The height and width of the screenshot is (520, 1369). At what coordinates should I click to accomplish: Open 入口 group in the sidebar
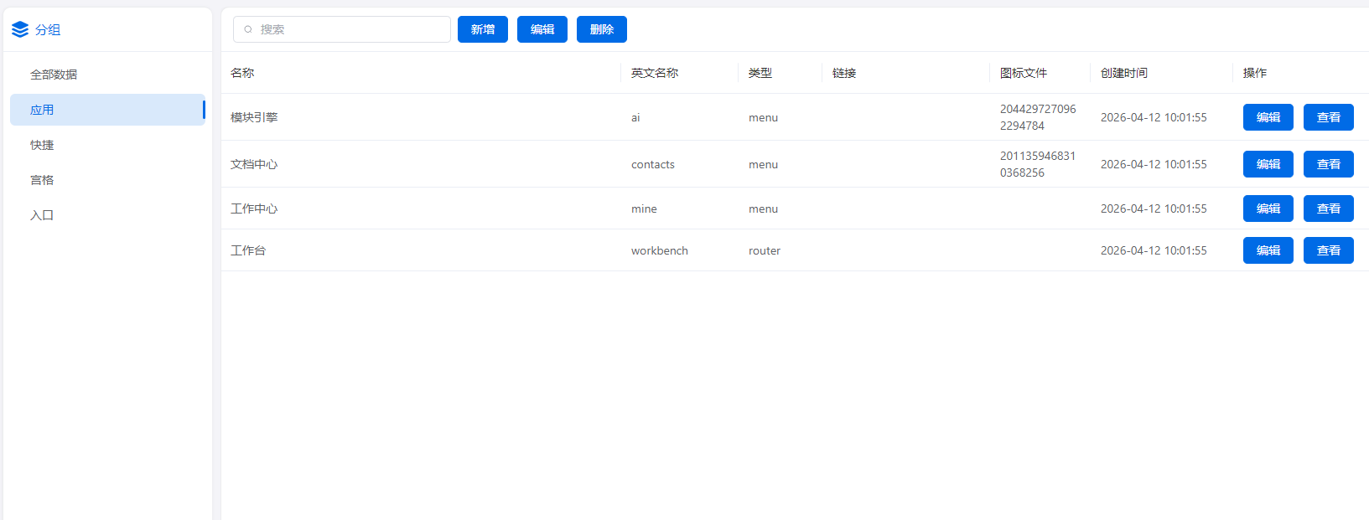click(x=107, y=215)
